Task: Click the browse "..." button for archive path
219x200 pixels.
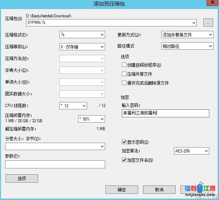Action: pos(208,23)
